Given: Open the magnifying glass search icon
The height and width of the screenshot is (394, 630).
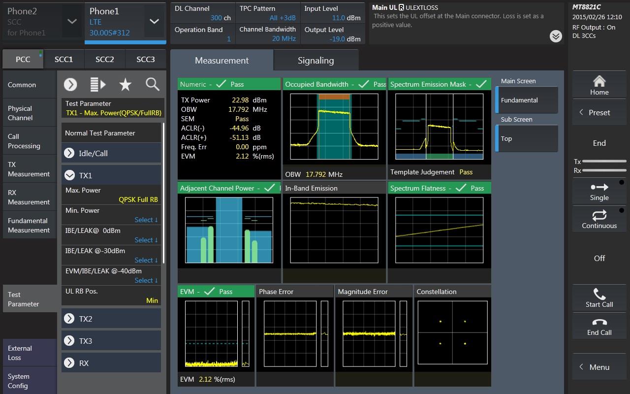Looking at the screenshot, I should click(x=153, y=85).
